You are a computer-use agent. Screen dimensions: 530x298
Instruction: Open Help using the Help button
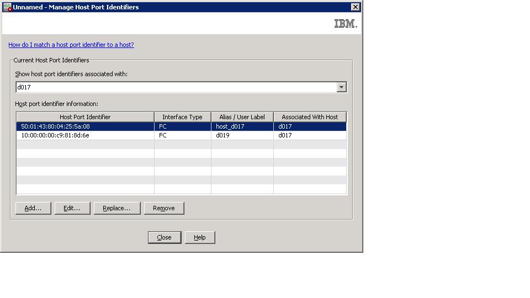coord(199,237)
